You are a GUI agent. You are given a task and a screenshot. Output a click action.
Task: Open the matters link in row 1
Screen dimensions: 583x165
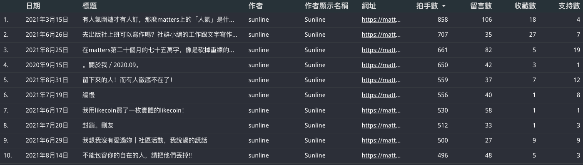point(381,20)
